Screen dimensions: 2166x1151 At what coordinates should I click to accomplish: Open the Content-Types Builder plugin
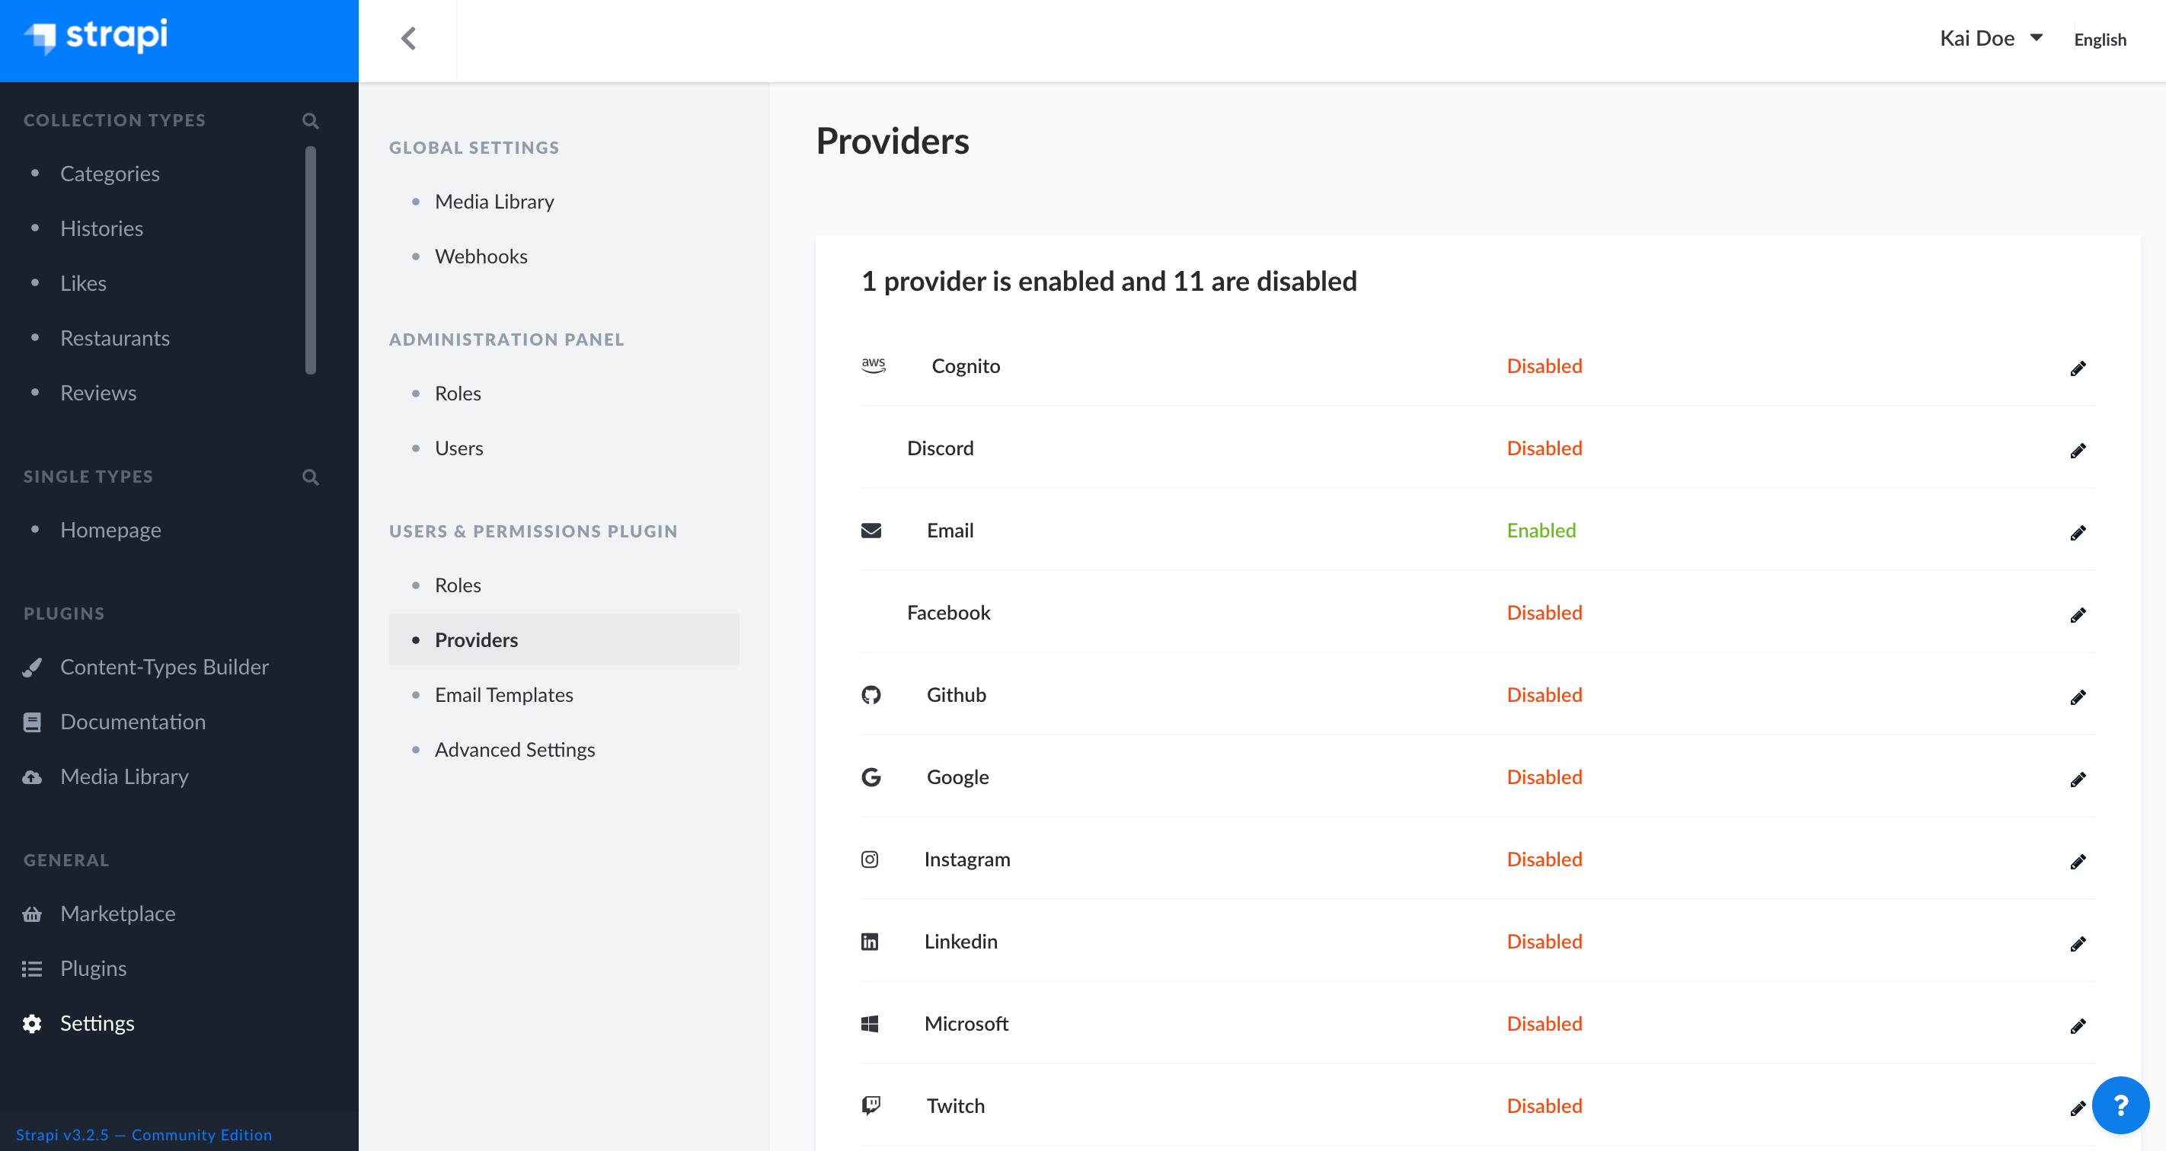tap(165, 665)
